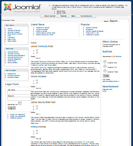
Task: Open Web Links in Main Menu
Action: [x=12, y=39]
